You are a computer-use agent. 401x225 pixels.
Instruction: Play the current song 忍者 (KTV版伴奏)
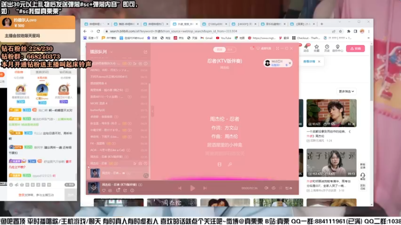[192, 188]
